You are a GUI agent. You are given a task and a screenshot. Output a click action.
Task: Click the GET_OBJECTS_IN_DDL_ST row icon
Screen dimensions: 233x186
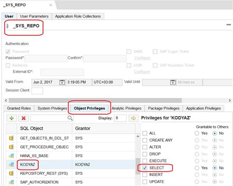pyautogui.click(x=11, y=138)
